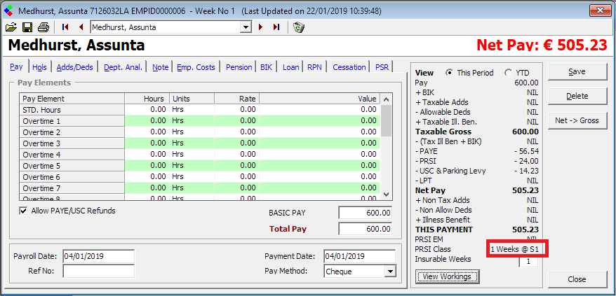The image size is (616, 296).
Task: Click the Net -> Gross button
Action: pos(577,120)
